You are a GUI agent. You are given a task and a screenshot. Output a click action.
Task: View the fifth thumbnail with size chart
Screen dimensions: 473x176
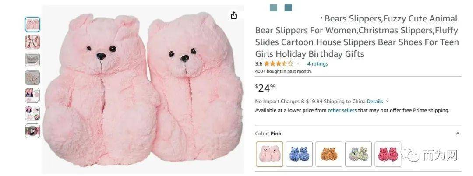tap(32, 95)
